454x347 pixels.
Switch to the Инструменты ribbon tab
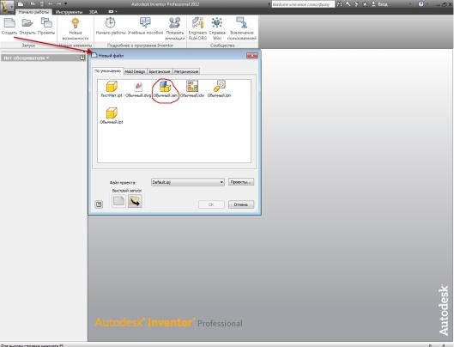tap(70, 12)
